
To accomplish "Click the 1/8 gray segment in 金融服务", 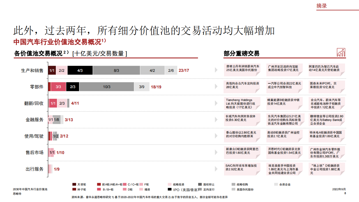I will click(x=56, y=120).
